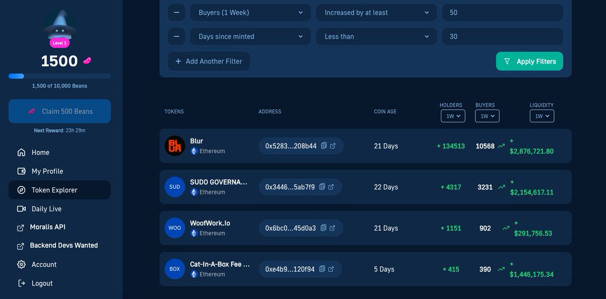
Task: Change the Buyers 1W timeframe dropdown
Action: click(x=487, y=116)
